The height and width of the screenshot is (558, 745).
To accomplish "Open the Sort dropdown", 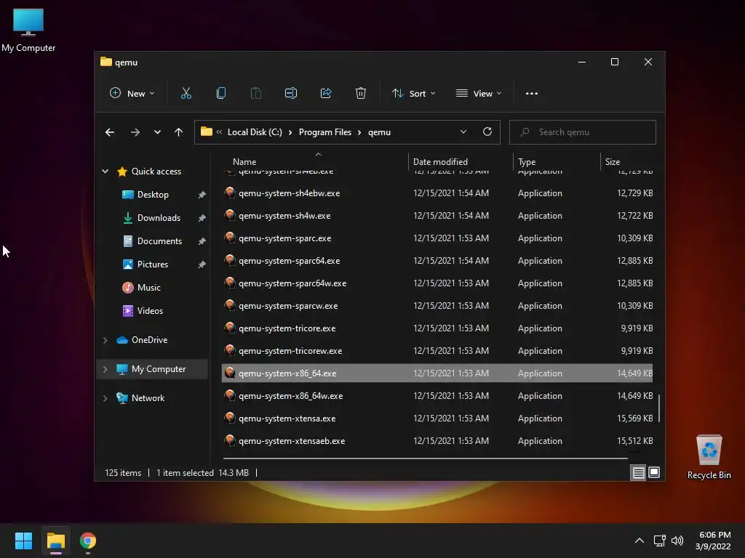I will [x=413, y=94].
